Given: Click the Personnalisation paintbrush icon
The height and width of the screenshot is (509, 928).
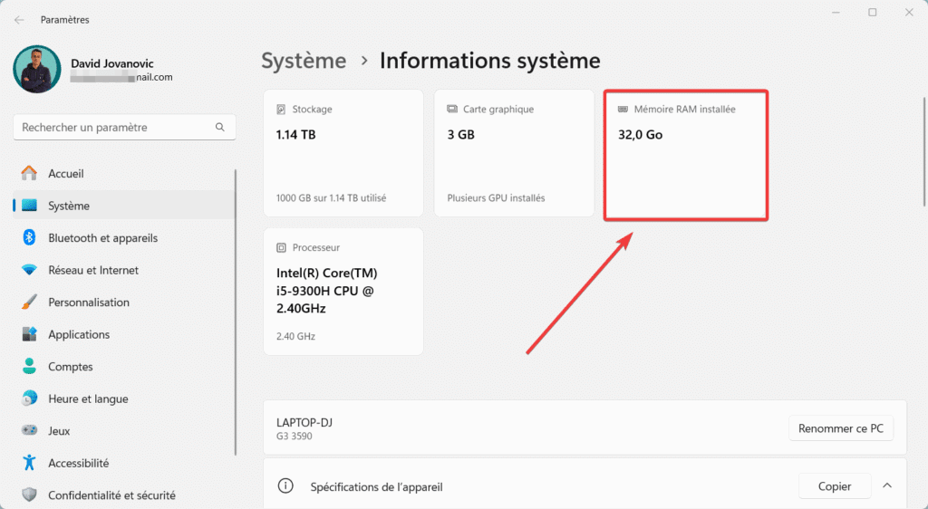Looking at the screenshot, I should (30, 303).
